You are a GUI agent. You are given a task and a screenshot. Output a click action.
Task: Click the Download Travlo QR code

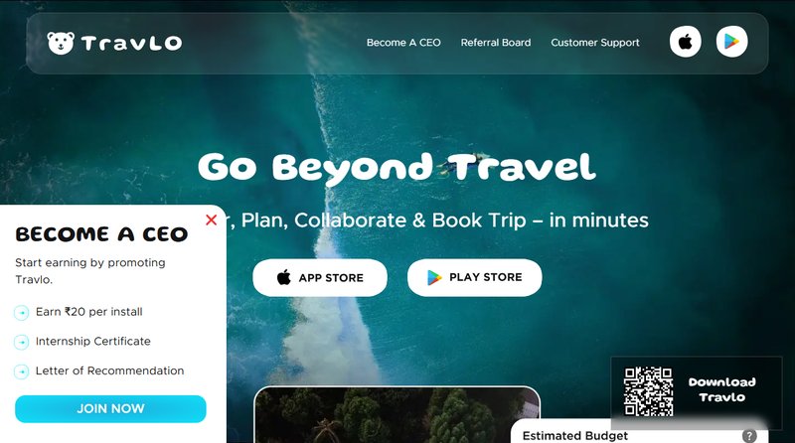(649, 391)
